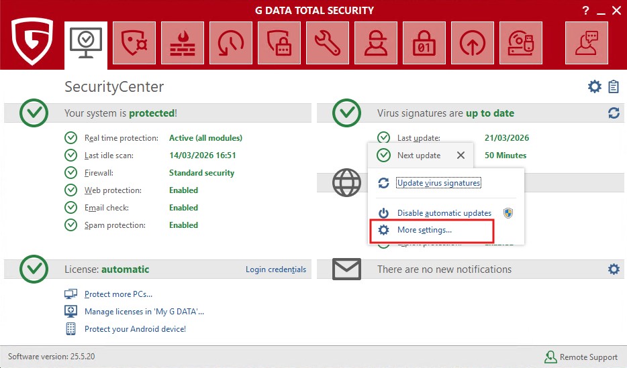The height and width of the screenshot is (368, 627).
Task: Open Manage licenses in 'My G DATA'...
Action: tap(144, 311)
